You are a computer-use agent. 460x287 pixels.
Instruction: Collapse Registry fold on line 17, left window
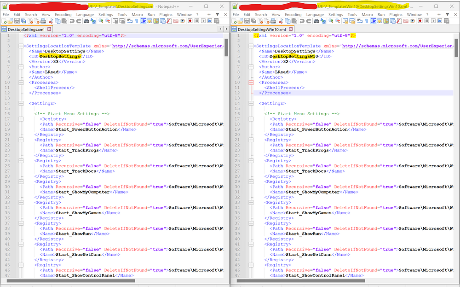[21, 119]
